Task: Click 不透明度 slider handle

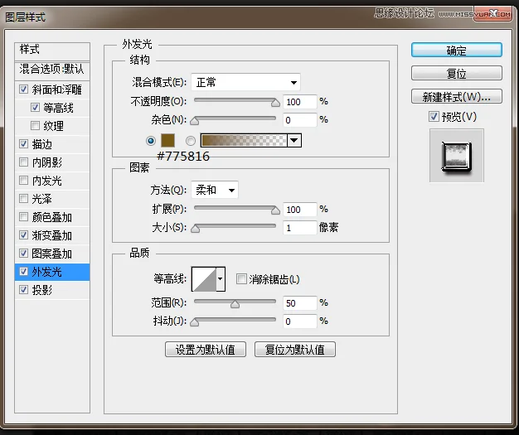Action: 275,103
